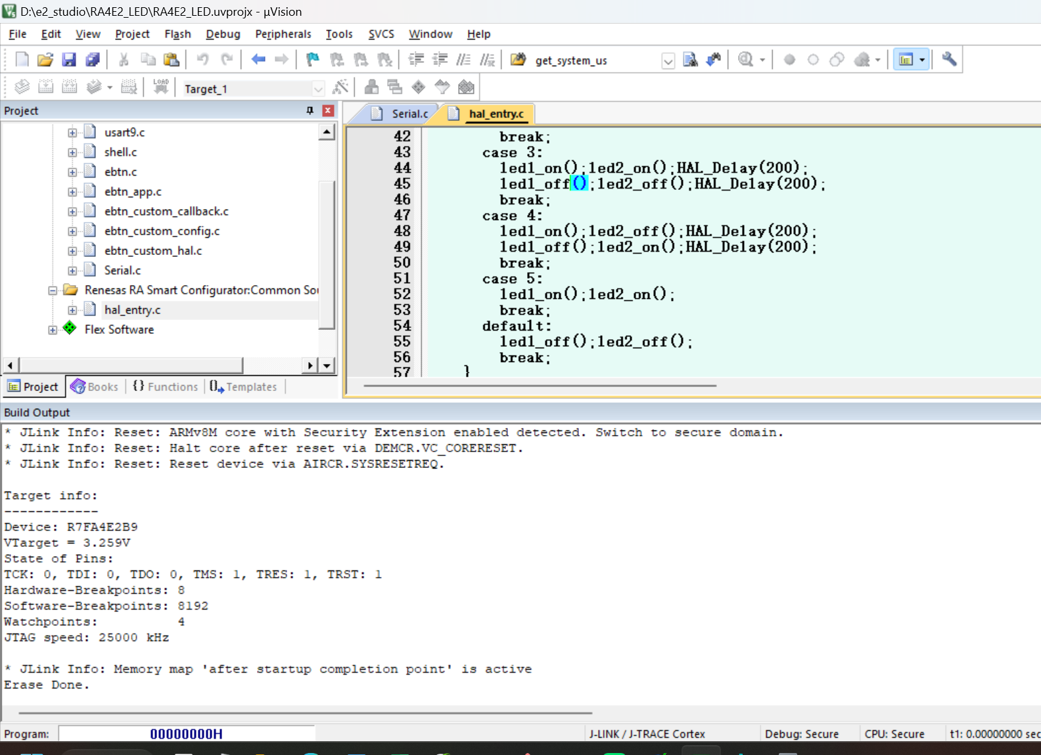Start the debug session with the magnifier icon
Screen dimensions: 1041x755
745,60
